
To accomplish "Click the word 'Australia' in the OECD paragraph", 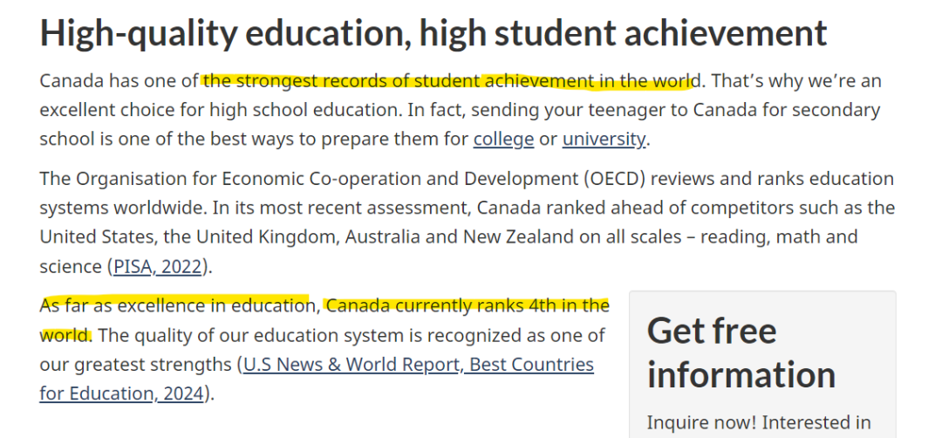I will coord(382,236).
